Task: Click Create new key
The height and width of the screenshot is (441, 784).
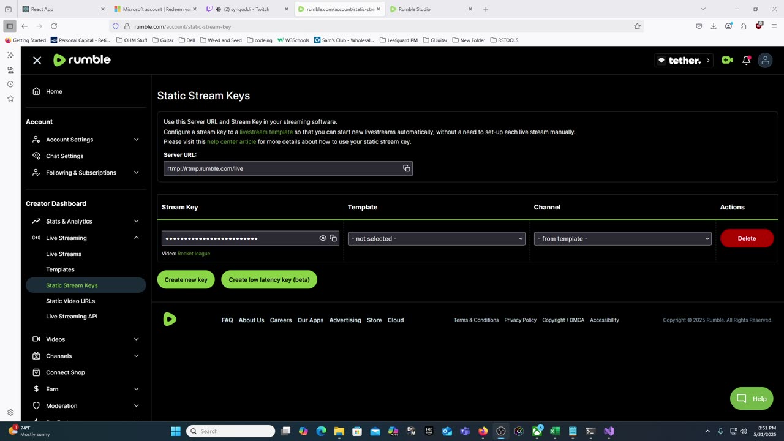Action: pos(186,280)
